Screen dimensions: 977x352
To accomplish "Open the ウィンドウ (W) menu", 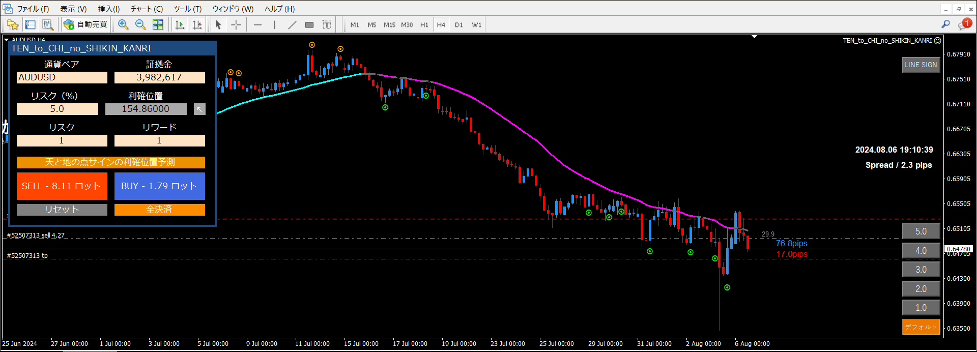I will click(x=233, y=9).
